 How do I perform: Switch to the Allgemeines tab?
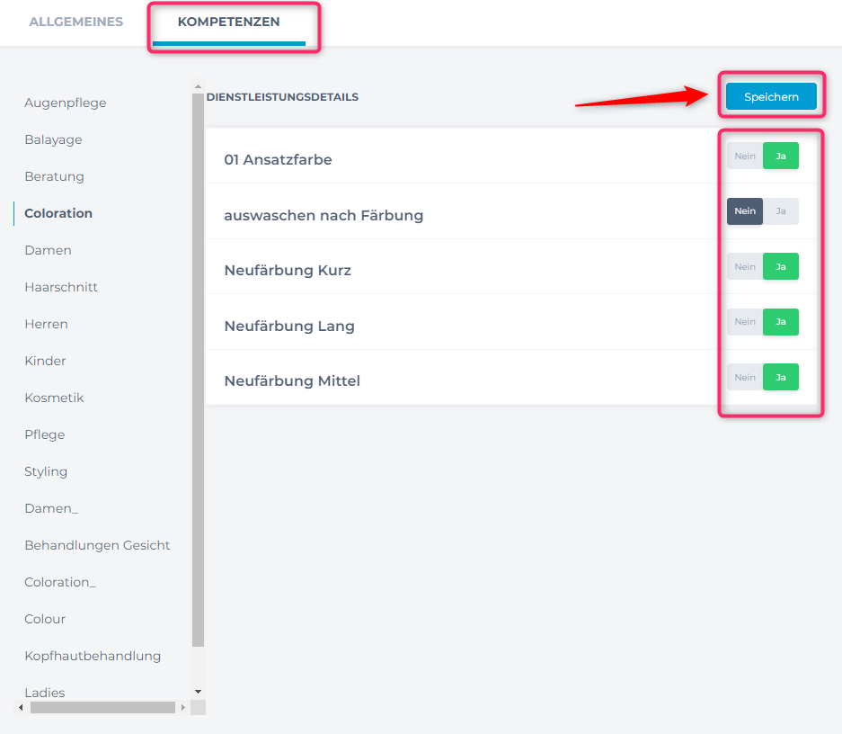pos(76,22)
